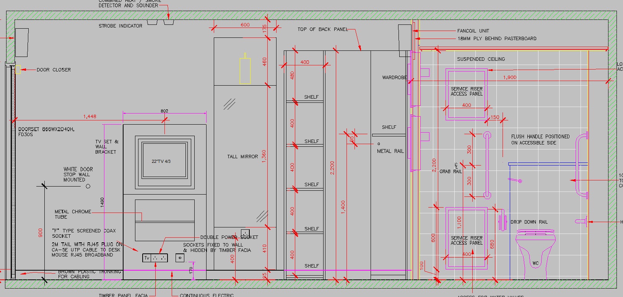The width and height of the screenshot is (623, 297).
Task: Click the upper service riser access panel
Action: click(x=467, y=95)
